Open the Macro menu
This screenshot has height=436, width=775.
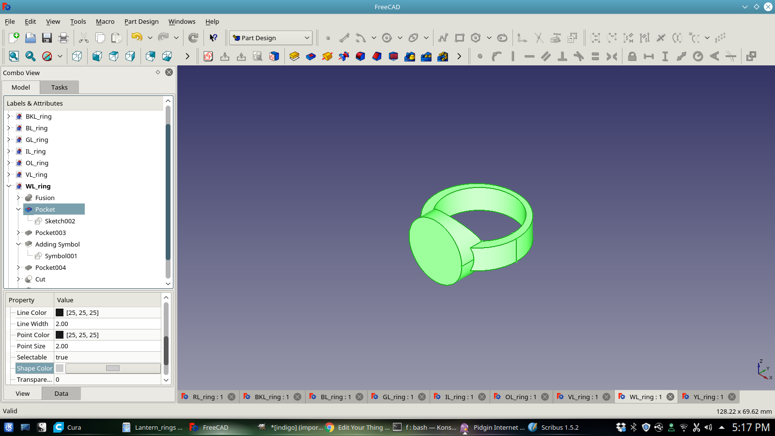[105, 21]
